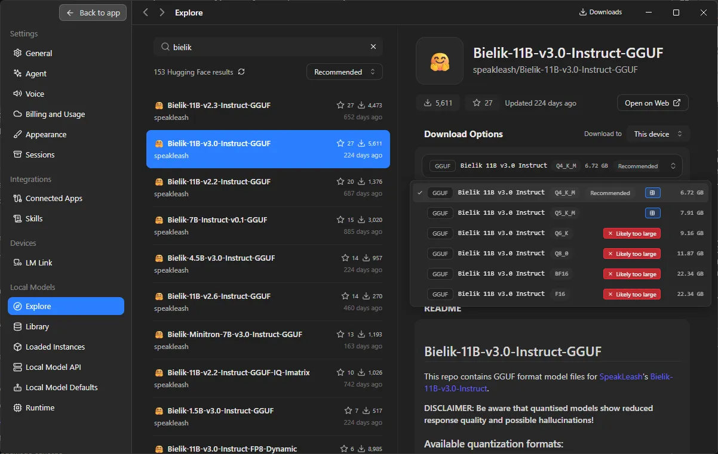
Task: Choose the F16 22.34 GB option
Action: coord(560,294)
